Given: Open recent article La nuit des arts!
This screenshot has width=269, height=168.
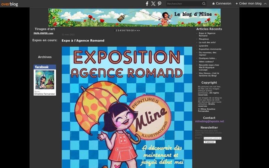Looking at the screenshot, I should (x=207, y=42).
